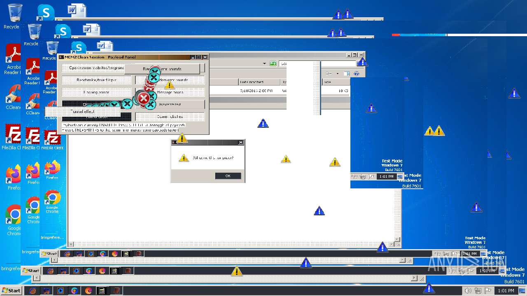The image size is (527, 296).
Task: Toggle Screen glitches payload
Action: pos(170,116)
